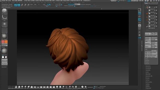Expand the NanoMesh section
Image resolution: width=160 pixels, height=90 pixels.
pyautogui.click(x=148, y=70)
